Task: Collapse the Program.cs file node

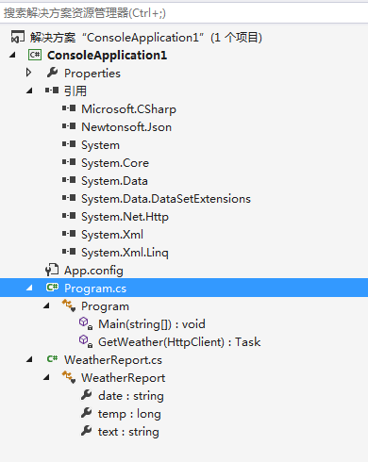Action: [x=29, y=288]
